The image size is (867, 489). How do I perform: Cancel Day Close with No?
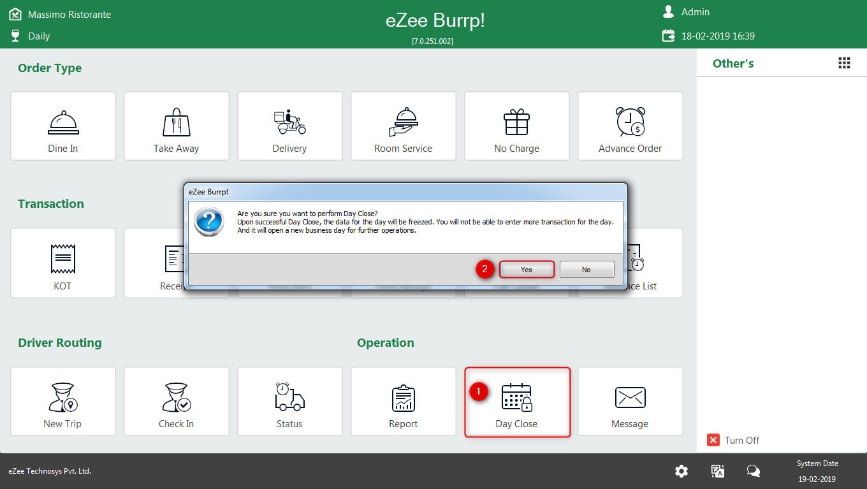click(586, 270)
